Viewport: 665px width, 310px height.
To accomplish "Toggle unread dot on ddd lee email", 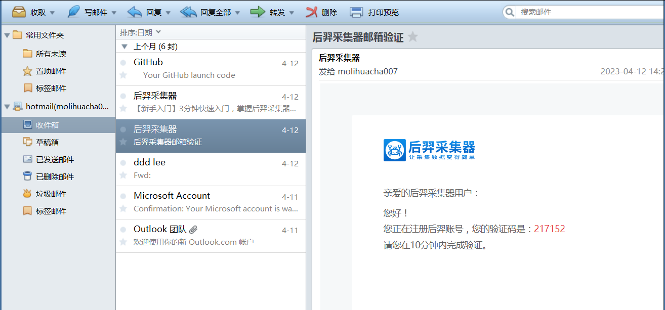I will tap(123, 163).
